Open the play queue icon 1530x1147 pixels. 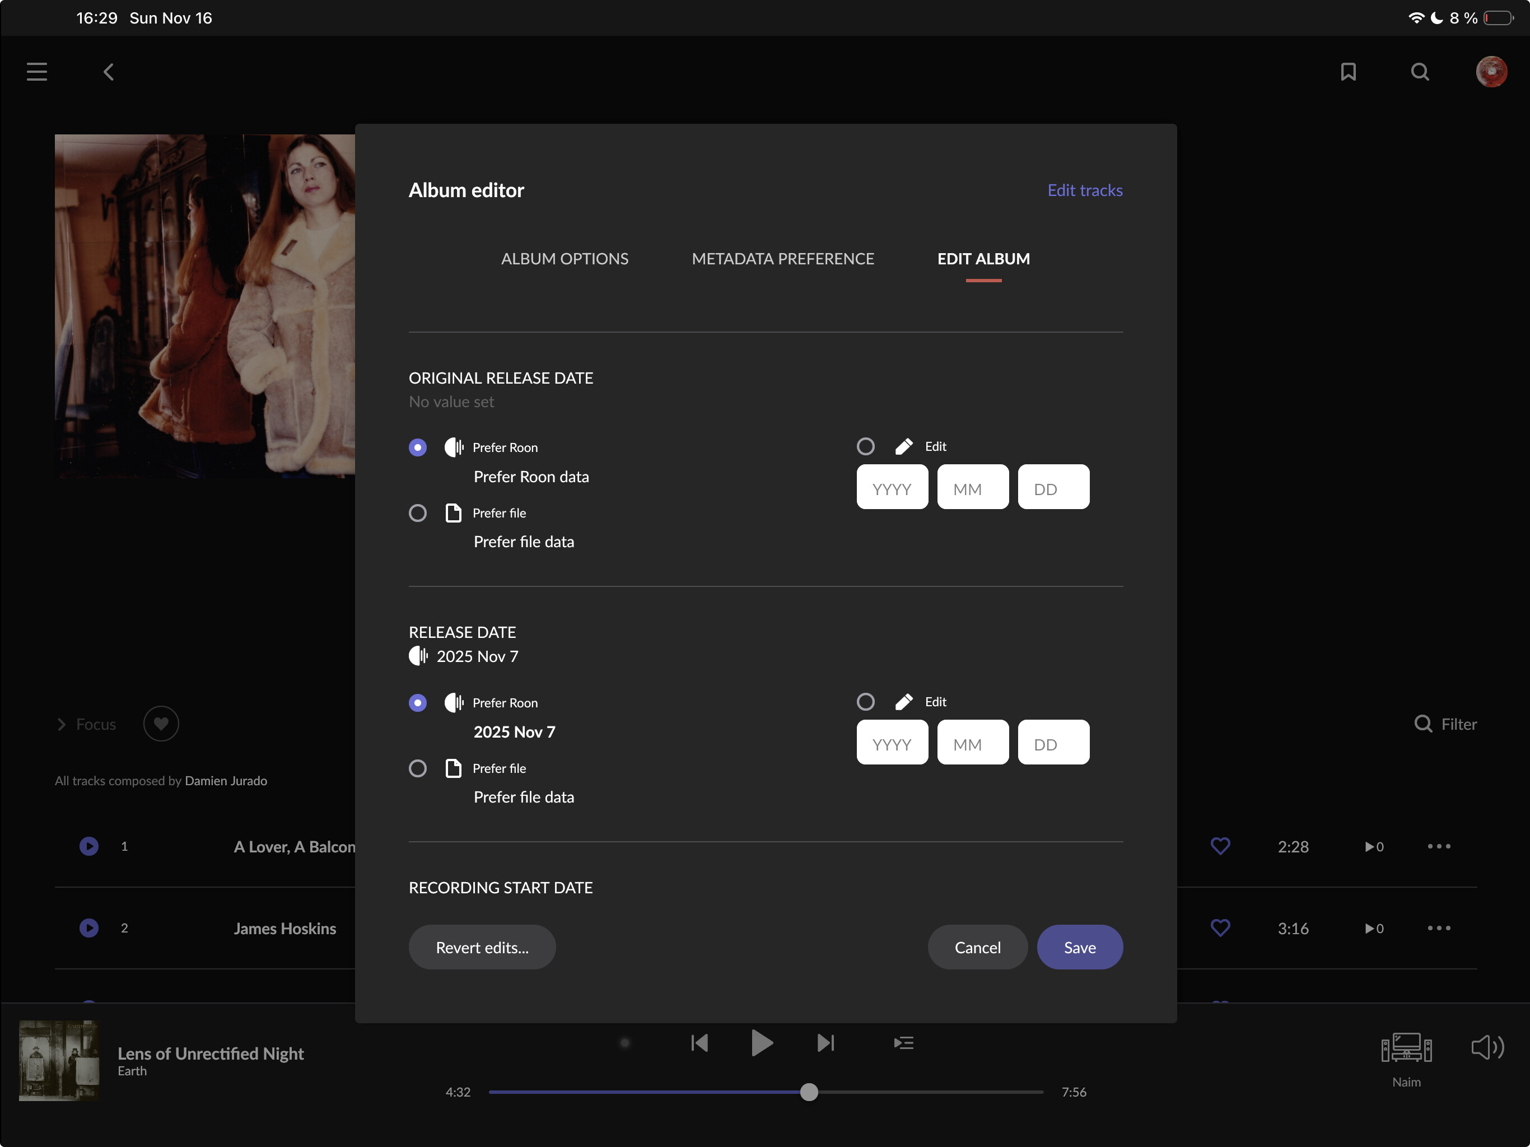click(x=903, y=1042)
